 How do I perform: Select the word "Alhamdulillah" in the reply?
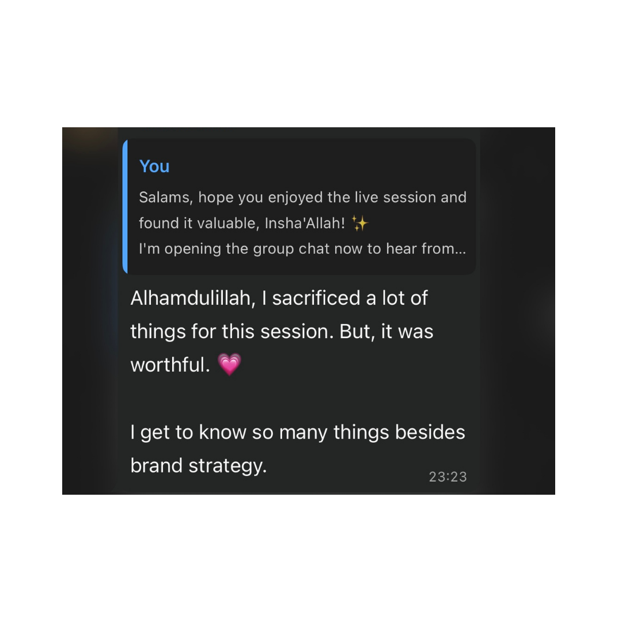193,298
